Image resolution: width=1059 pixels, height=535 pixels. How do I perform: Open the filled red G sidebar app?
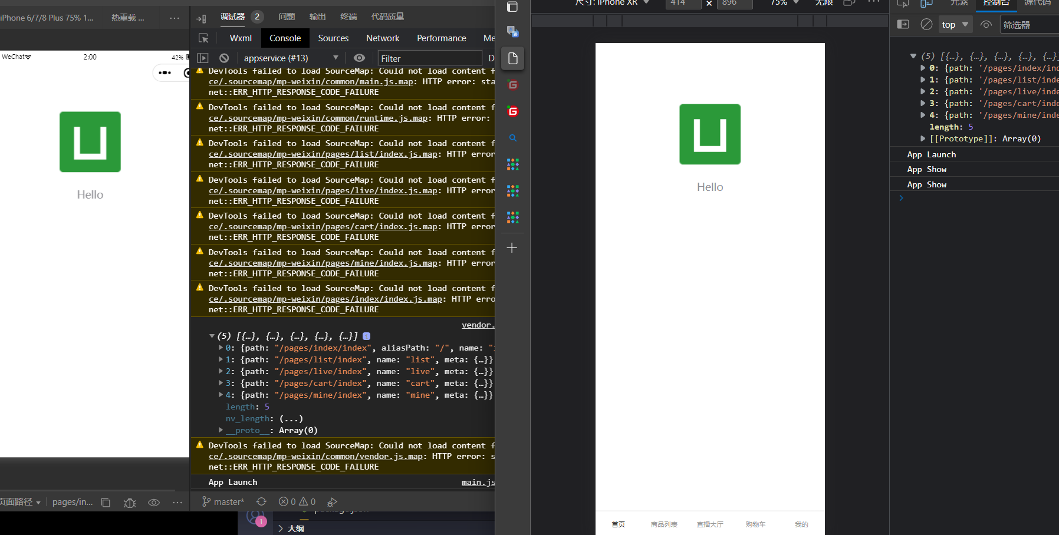click(x=512, y=111)
